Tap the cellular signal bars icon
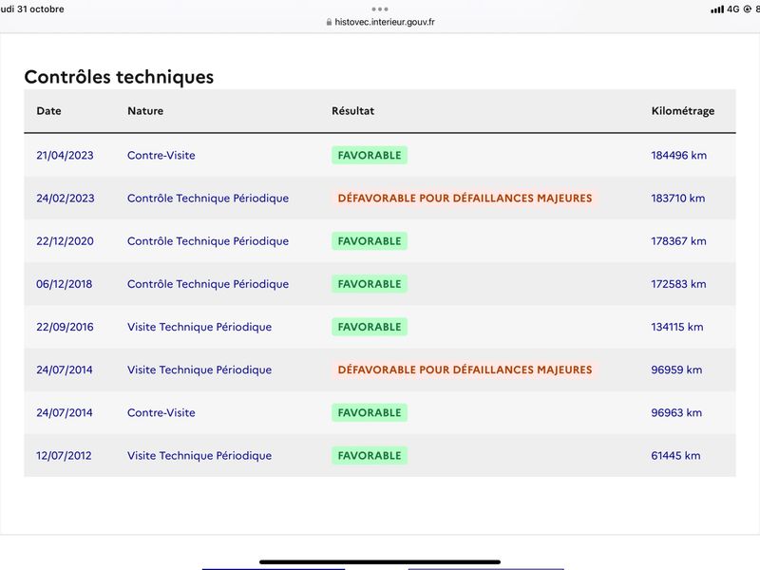The image size is (760, 570). click(x=717, y=9)
